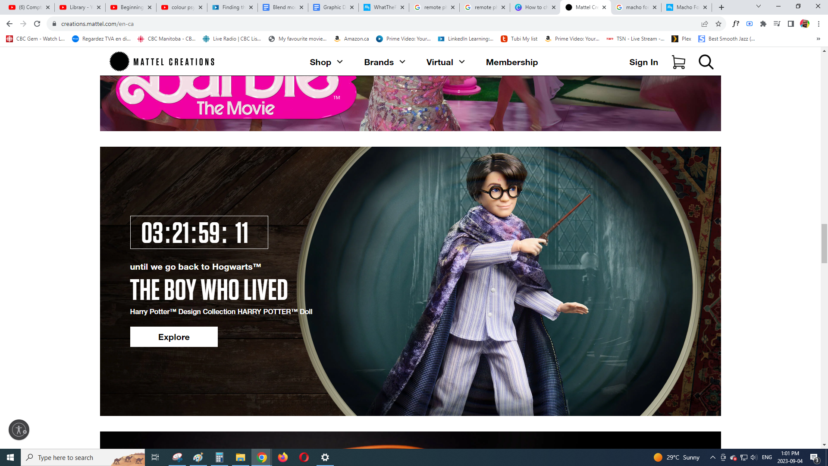This screenshot has height=466, width=828.
Task: Expand the Virtual dropdown menu
Action: pos(445,62)
